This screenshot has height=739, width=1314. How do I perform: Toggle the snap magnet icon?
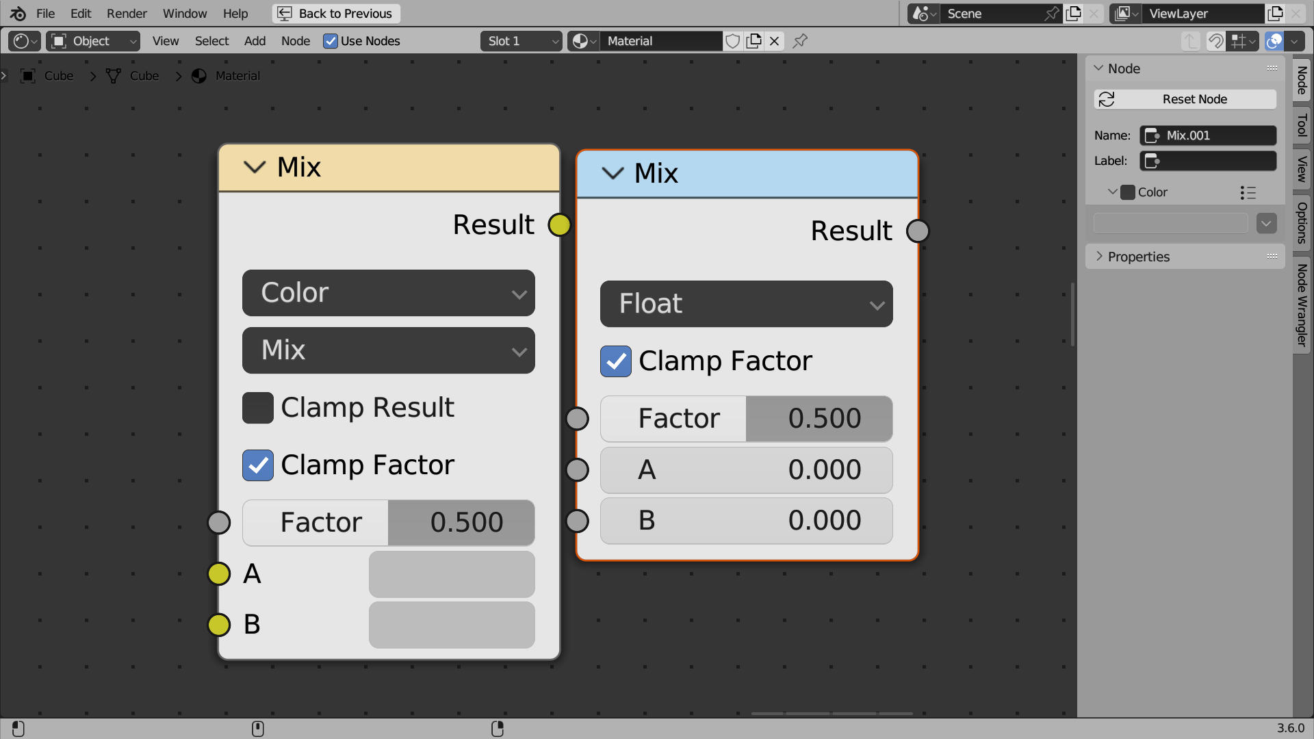click(x=1215, y=41)
